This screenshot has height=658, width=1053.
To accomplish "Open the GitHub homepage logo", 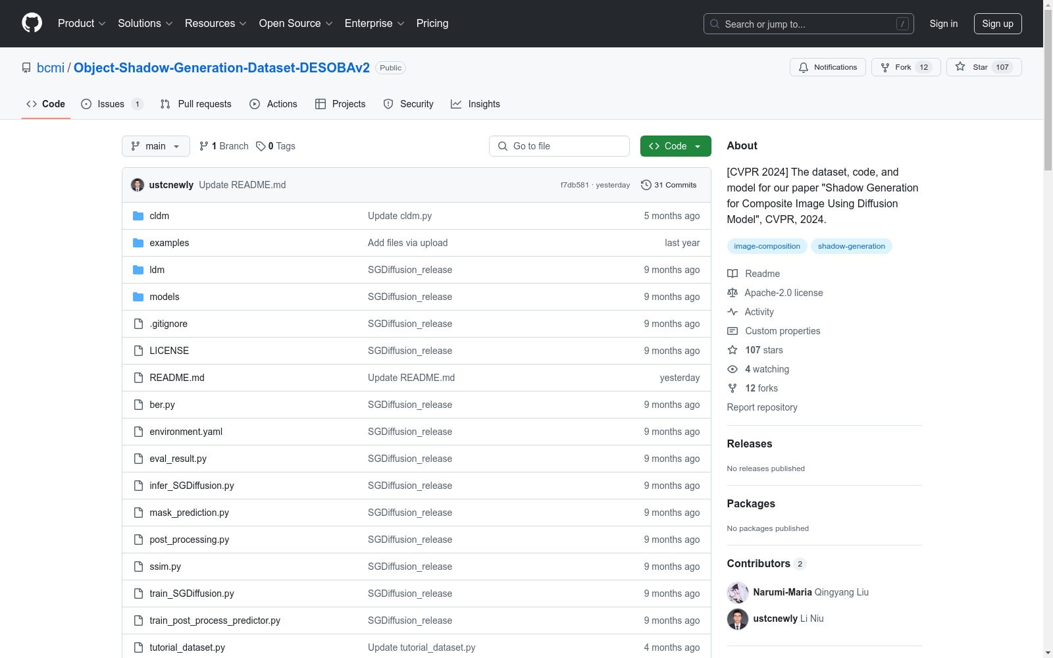I will pos(32,23).
